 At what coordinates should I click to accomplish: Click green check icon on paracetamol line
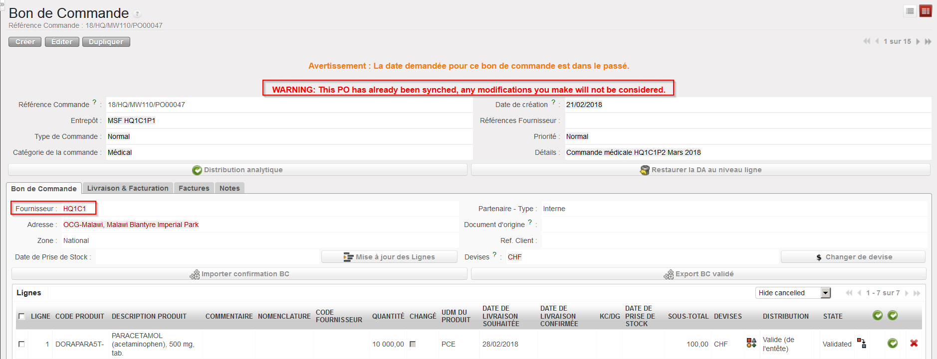tap(893, 343)
